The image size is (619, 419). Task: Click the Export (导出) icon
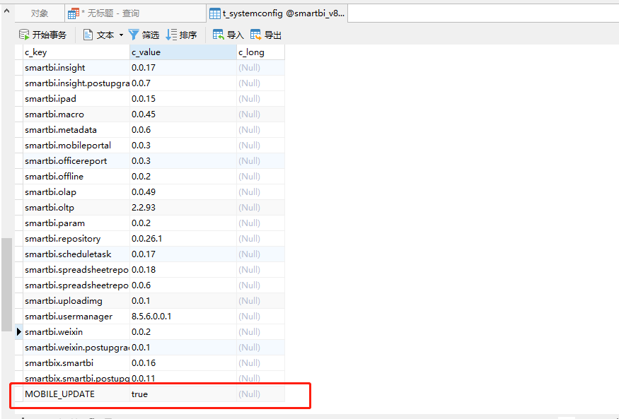[256, 35]
